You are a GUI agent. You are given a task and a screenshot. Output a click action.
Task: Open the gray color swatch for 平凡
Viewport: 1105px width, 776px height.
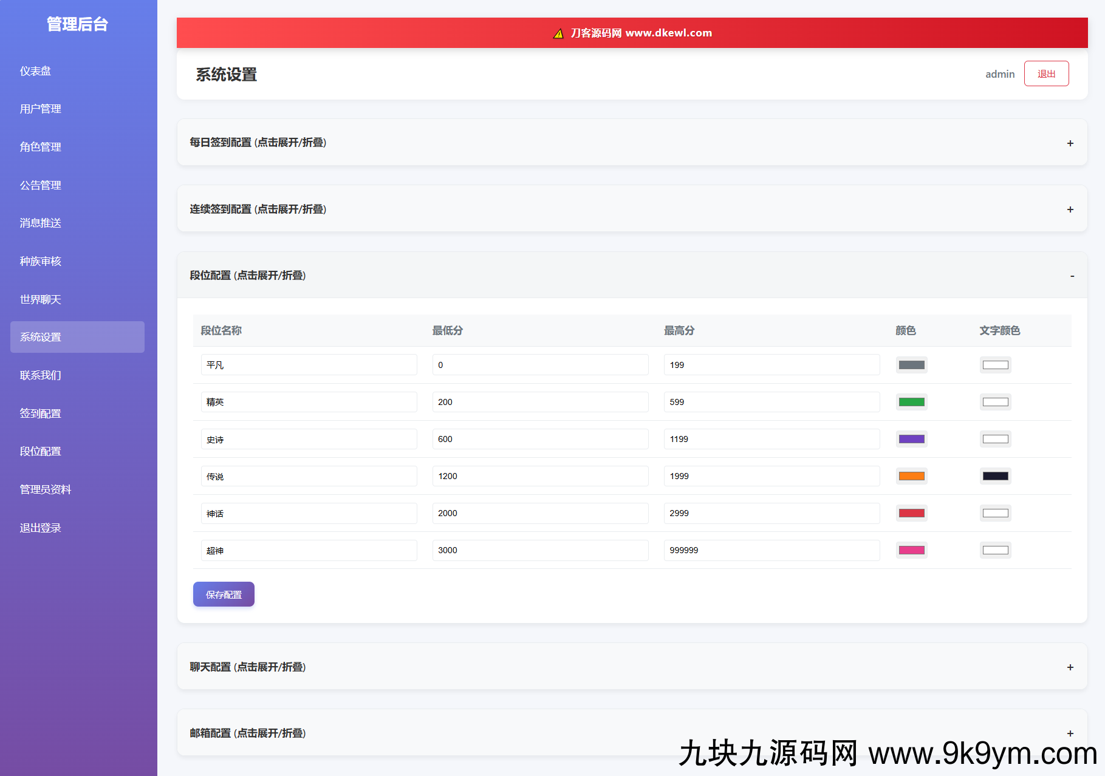coord(911,365)
